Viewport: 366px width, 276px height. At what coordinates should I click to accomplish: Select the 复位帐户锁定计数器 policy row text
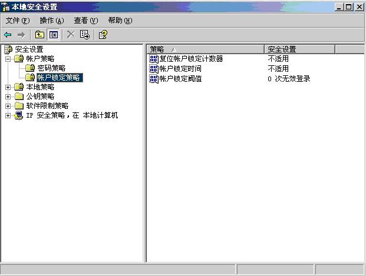click(x=191, y=59)
